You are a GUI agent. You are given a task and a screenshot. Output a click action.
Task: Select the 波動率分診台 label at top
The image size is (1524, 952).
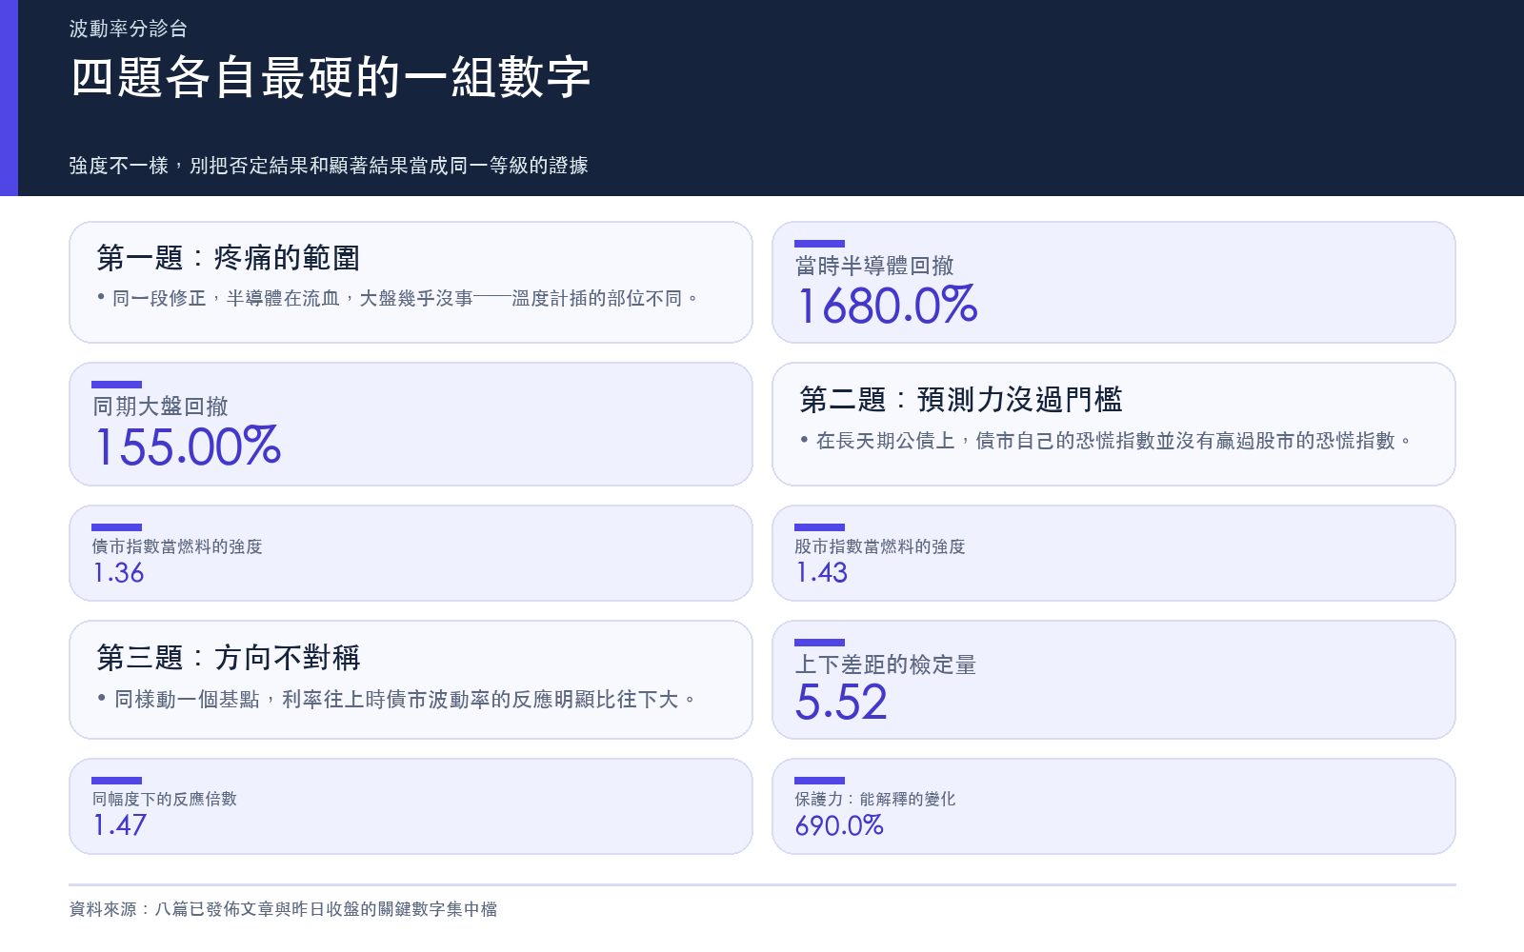point(129,29)
